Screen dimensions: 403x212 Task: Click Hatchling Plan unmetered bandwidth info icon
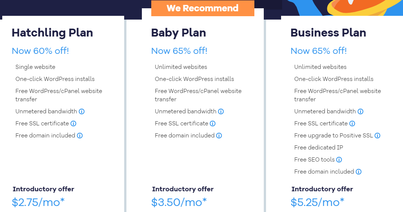(x=82, y=111)
